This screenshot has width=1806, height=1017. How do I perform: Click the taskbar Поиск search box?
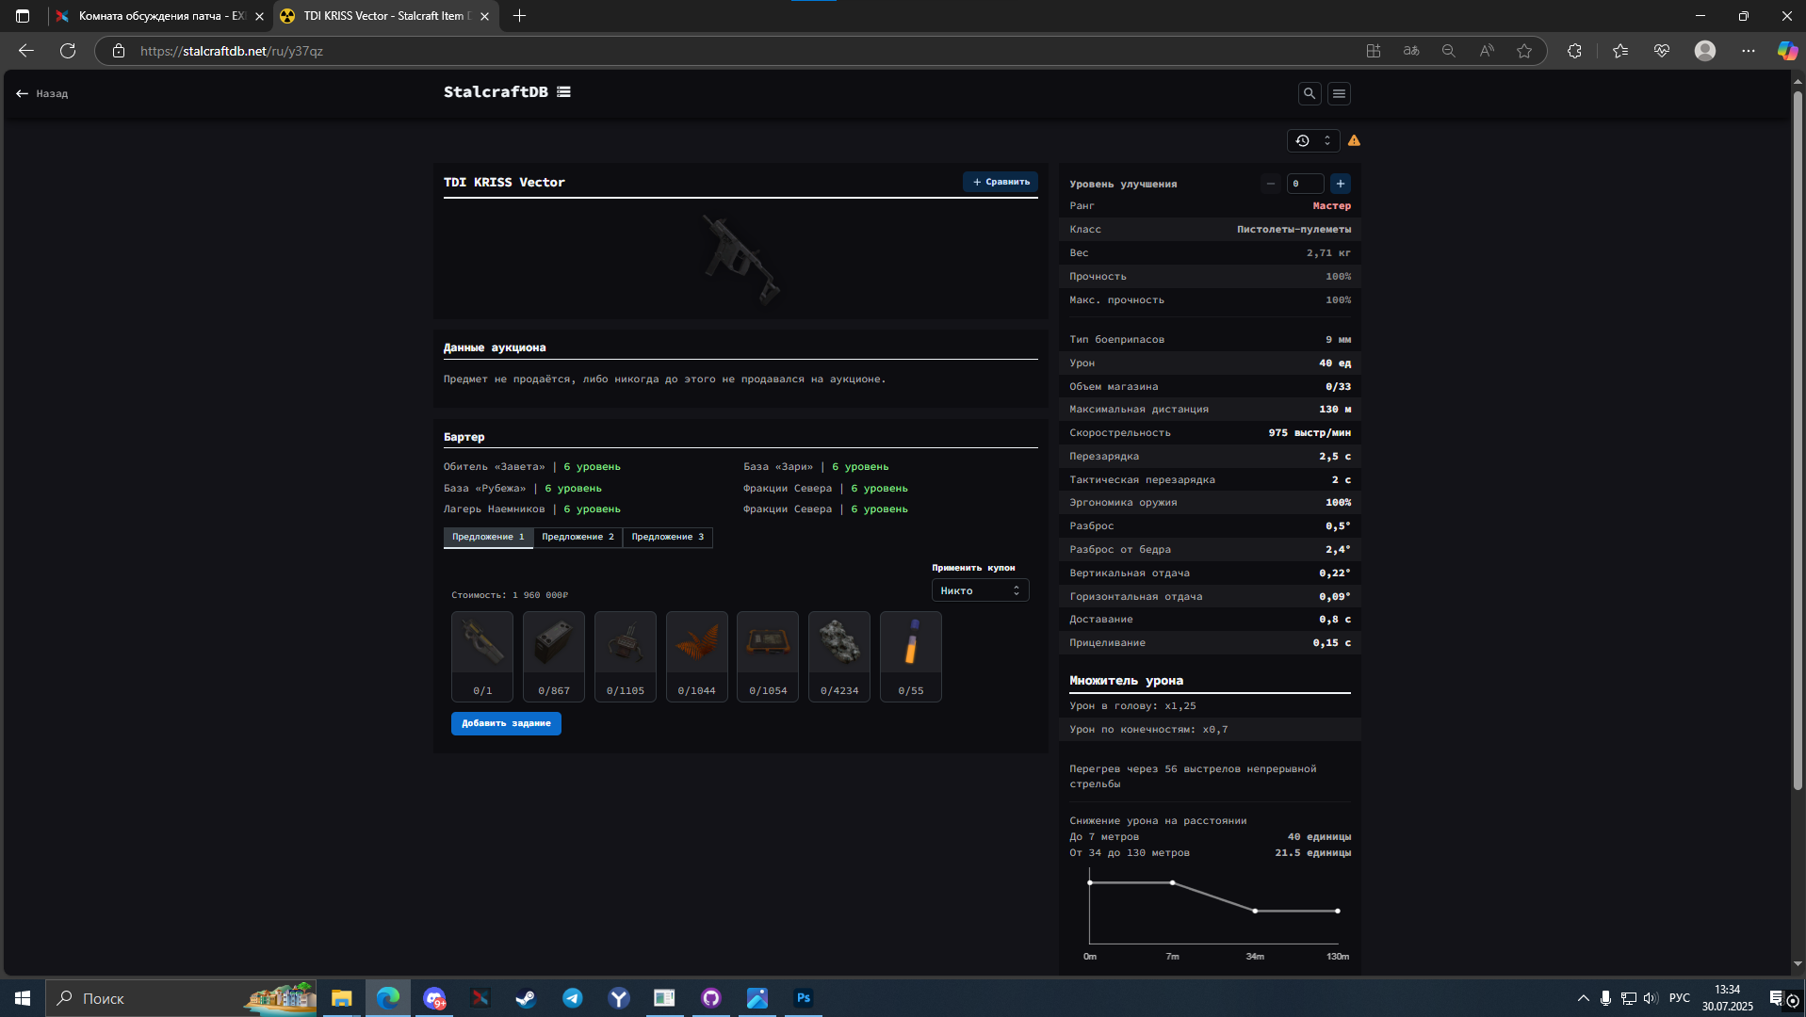tap(182, 998)
